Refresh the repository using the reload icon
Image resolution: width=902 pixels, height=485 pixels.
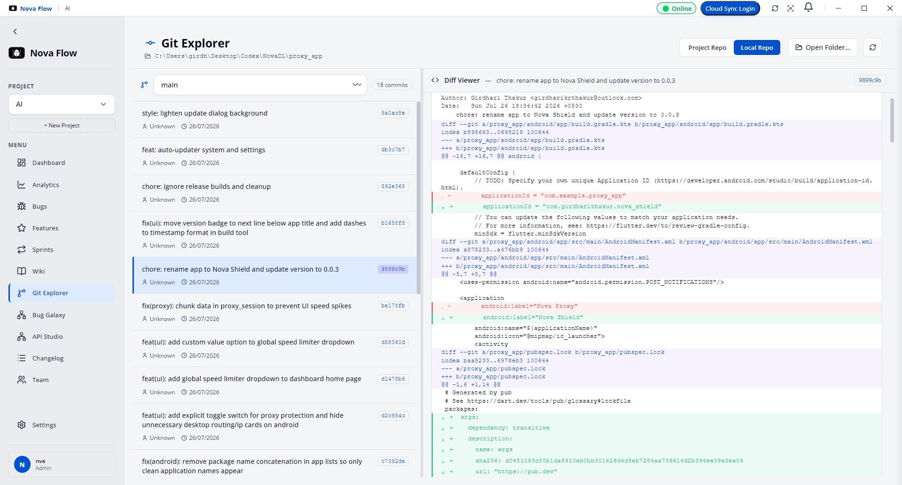pyautogui.click(x=872, y=47)
